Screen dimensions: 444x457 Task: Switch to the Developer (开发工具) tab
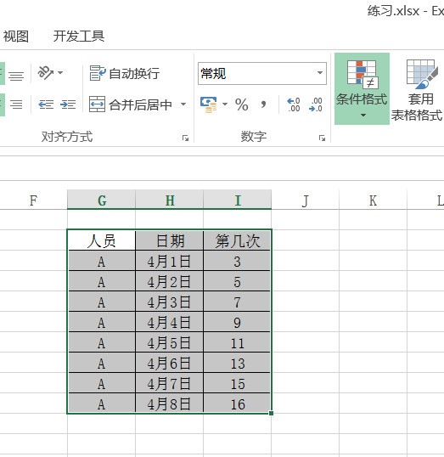pos(79,37)
